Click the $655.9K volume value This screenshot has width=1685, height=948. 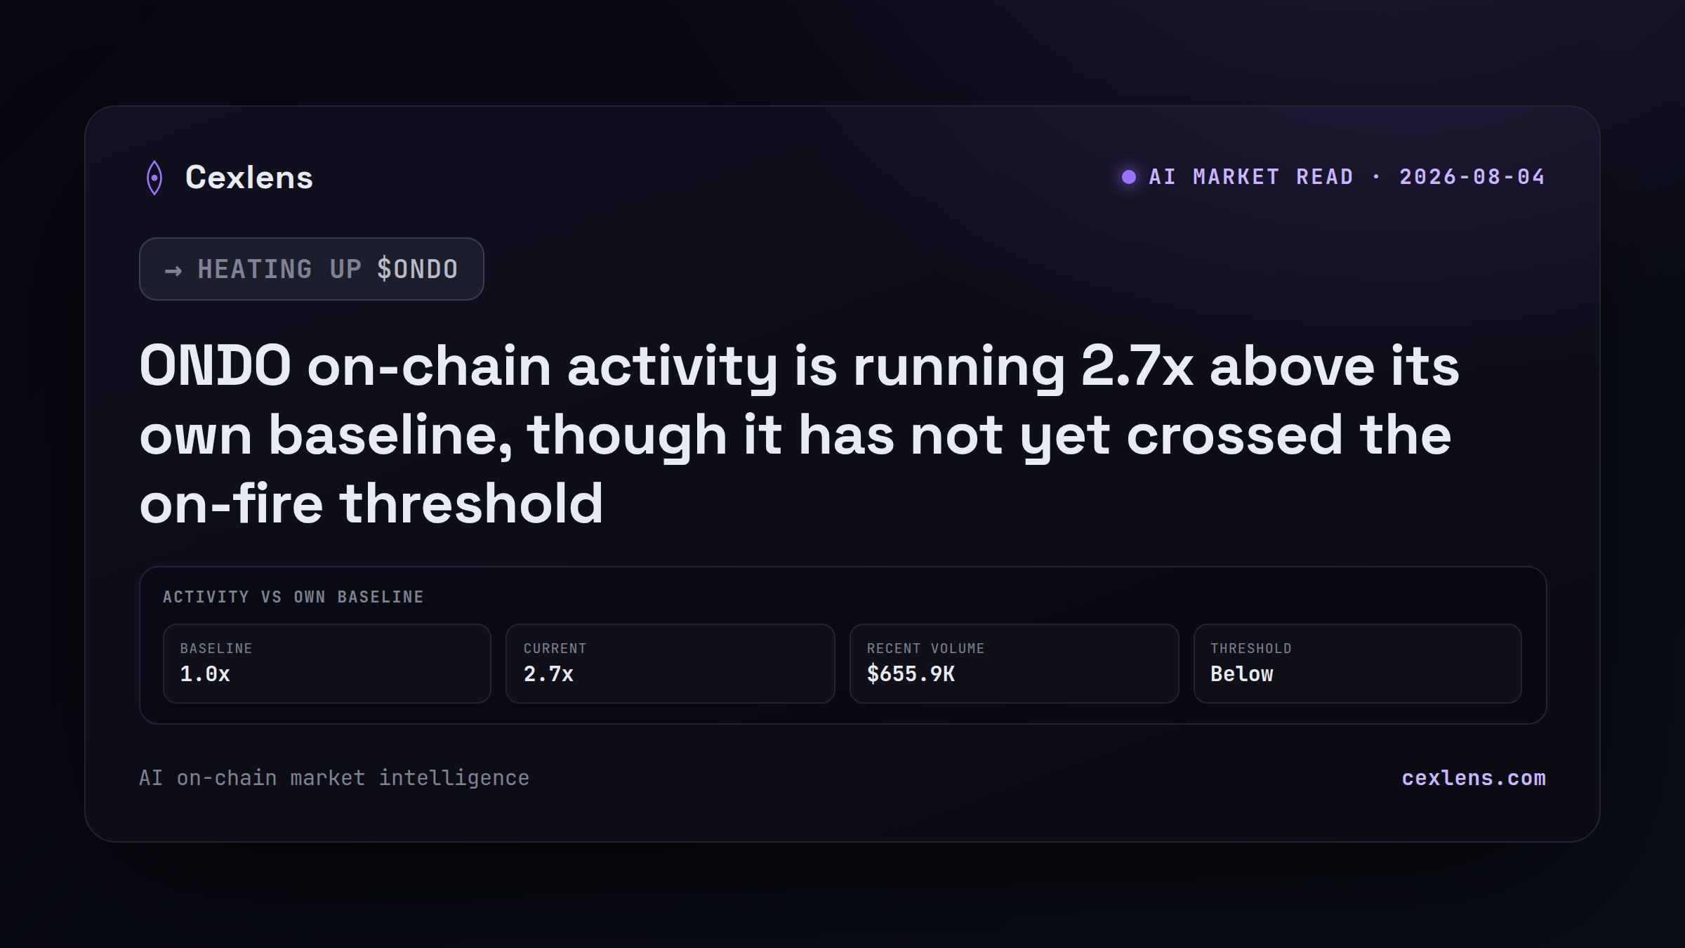[x=911, y=674]
